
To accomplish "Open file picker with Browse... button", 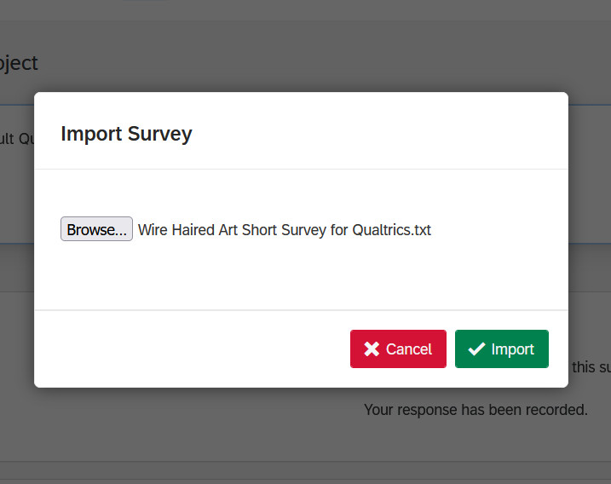I will (96, 229).
